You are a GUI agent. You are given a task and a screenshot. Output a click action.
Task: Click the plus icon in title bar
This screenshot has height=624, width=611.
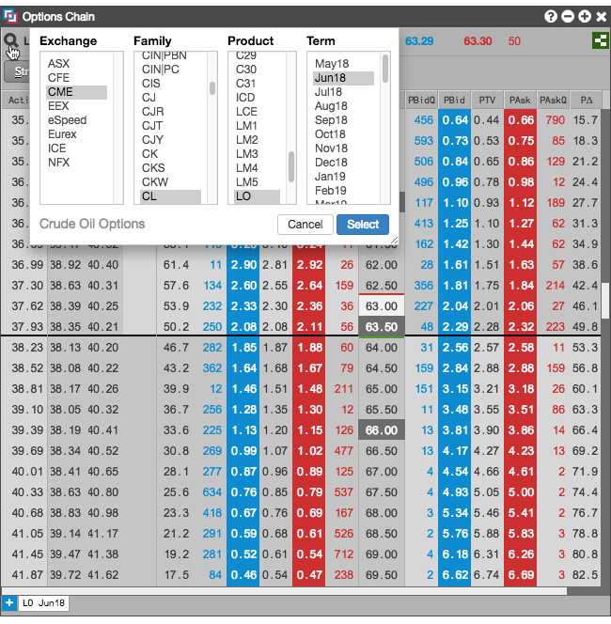585,16
